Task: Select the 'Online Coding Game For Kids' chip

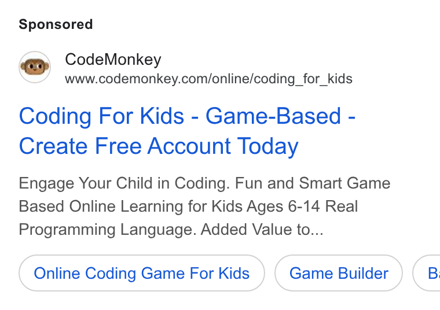Action: (142, 273)
